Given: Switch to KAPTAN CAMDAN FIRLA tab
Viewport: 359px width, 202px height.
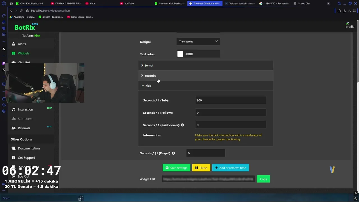Looking at the screenshot, I should [x=66, y=4].
